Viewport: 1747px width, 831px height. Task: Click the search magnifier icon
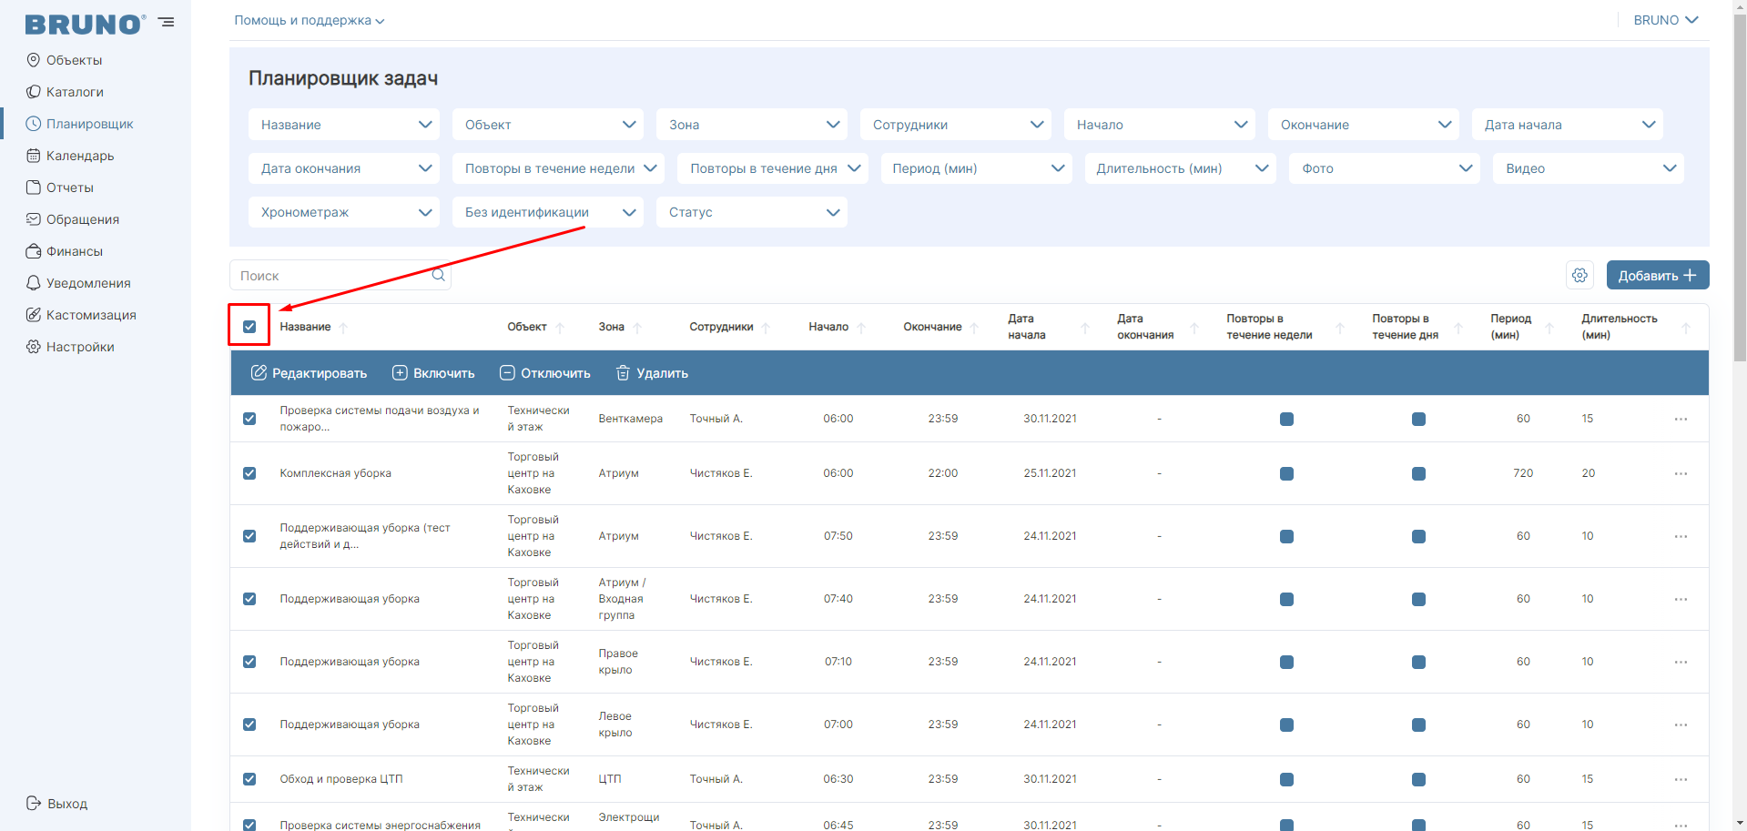click(438, 275)
